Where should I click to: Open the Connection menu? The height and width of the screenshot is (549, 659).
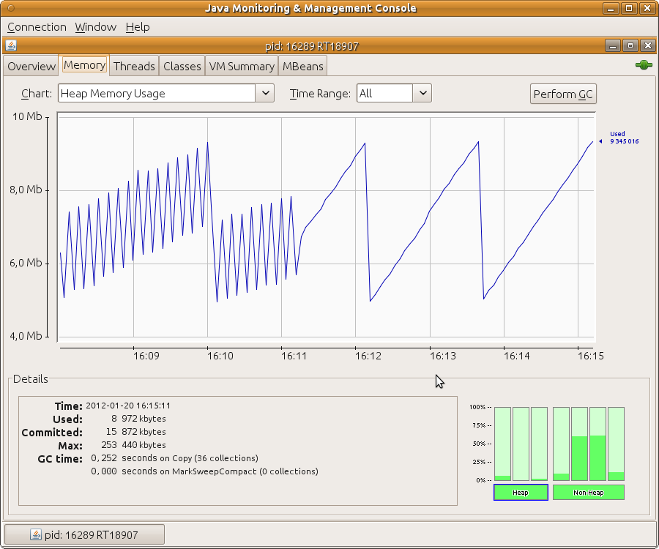click(37, 27)
